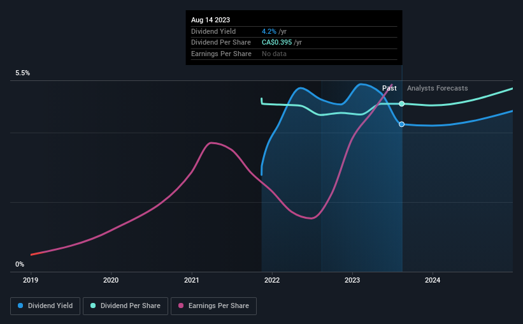
Task: Select the teal data point marker on the chart
Action: pyautogui.click(x=402, y=104)
